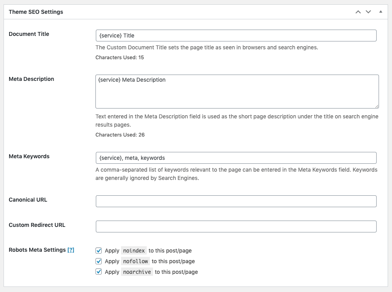The height and width of the screenshot is (292, 392).
Task: Click the Meta Description field help text
Action: (x=237, y=121)
